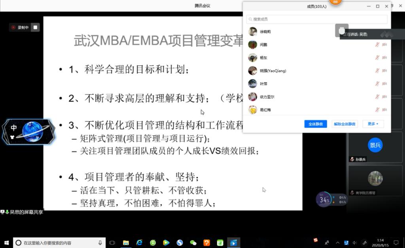Click 姚强(YaoQiang)'s profile avatar
The image size is (405, 248).
253,70
